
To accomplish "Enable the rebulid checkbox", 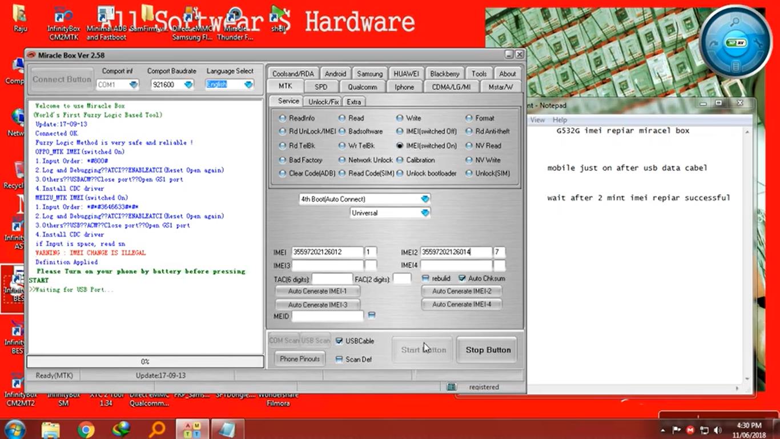I will pyautogui.click(x=425, y=278).
